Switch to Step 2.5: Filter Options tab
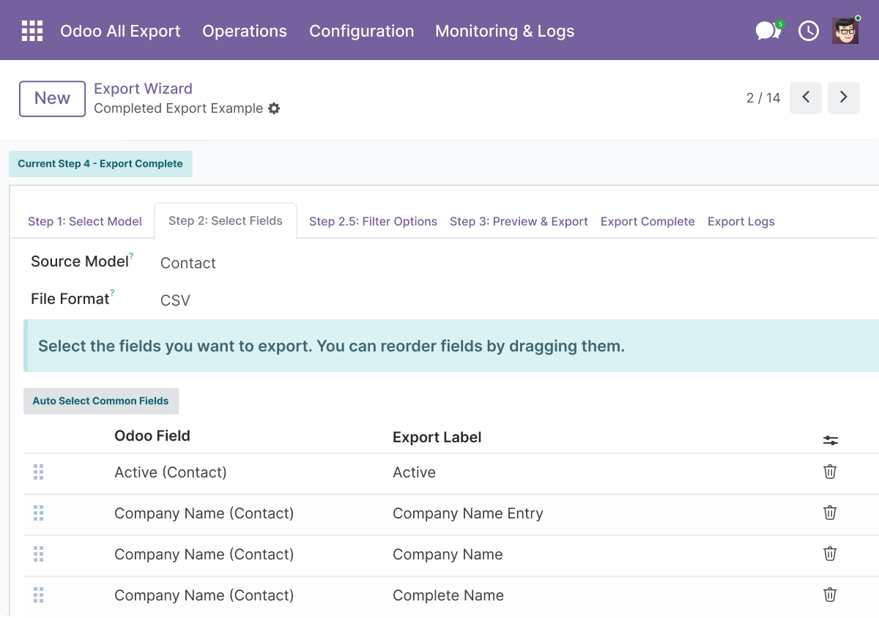Image resolution: width=879 pixels, height=618 pixels. (373, 221)
